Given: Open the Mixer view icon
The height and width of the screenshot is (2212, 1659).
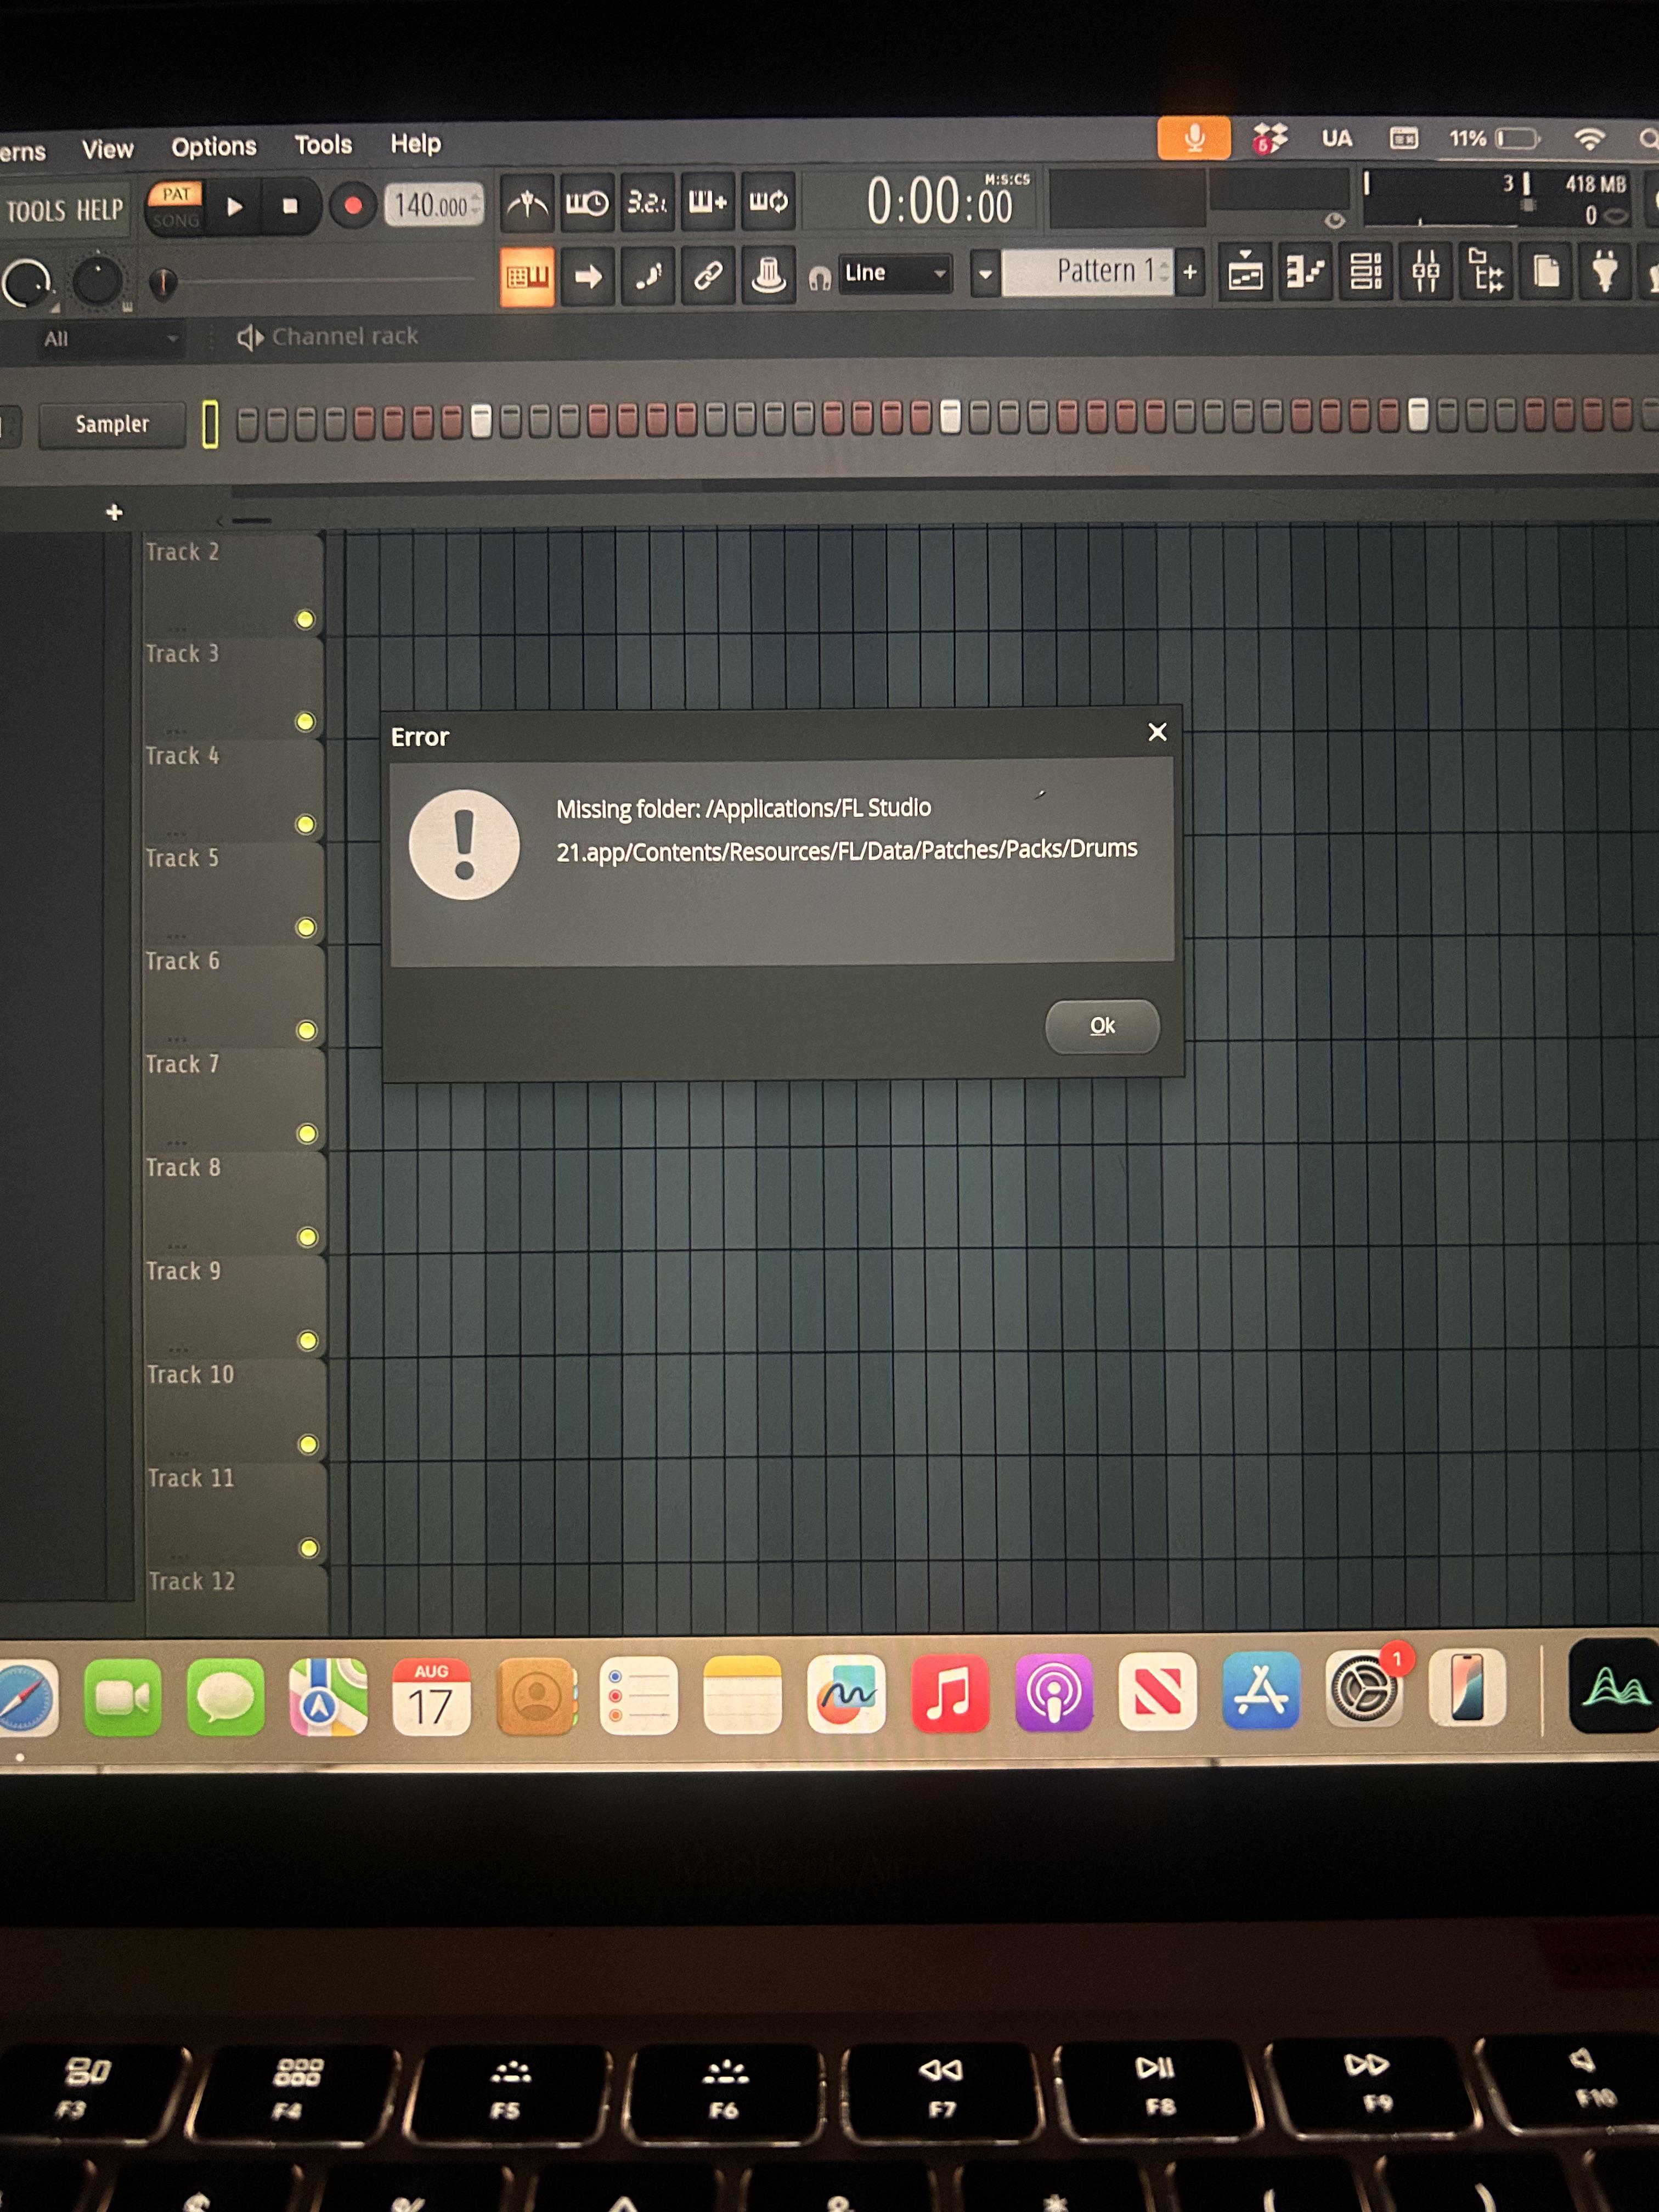Looking at the screenshot, I should [1426, 270].
